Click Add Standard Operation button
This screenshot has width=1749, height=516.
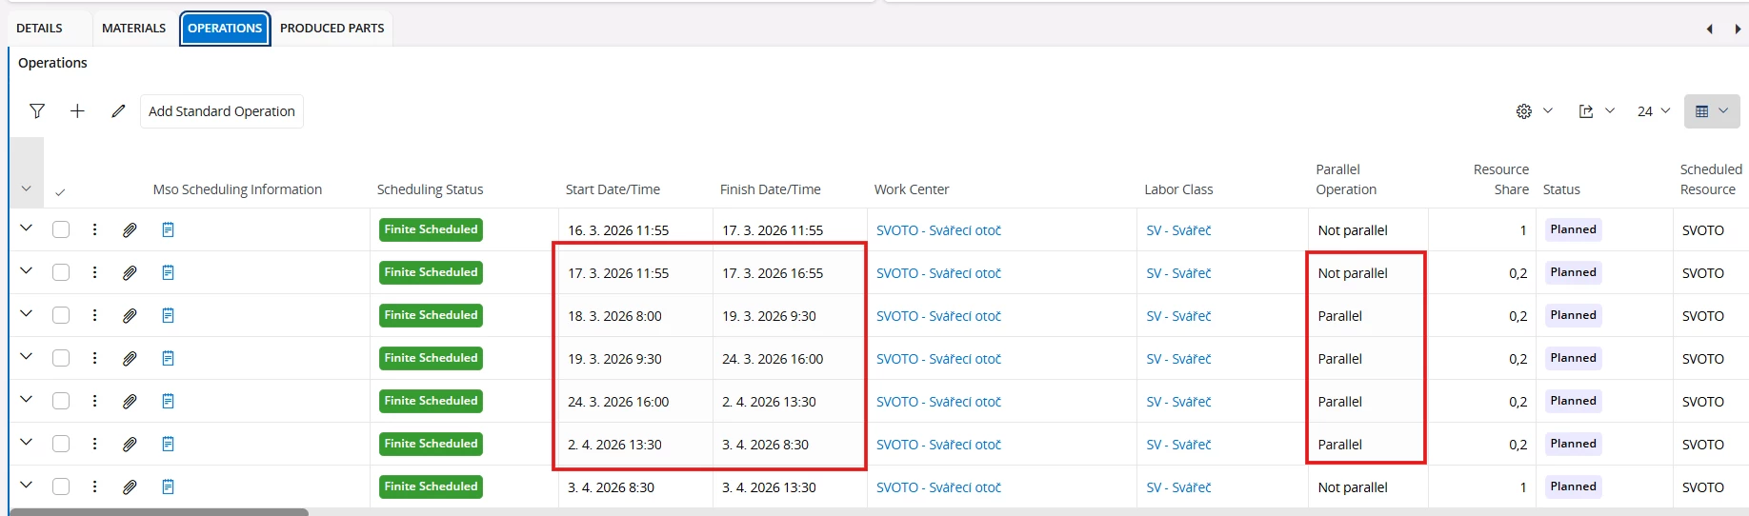point(222,111)
